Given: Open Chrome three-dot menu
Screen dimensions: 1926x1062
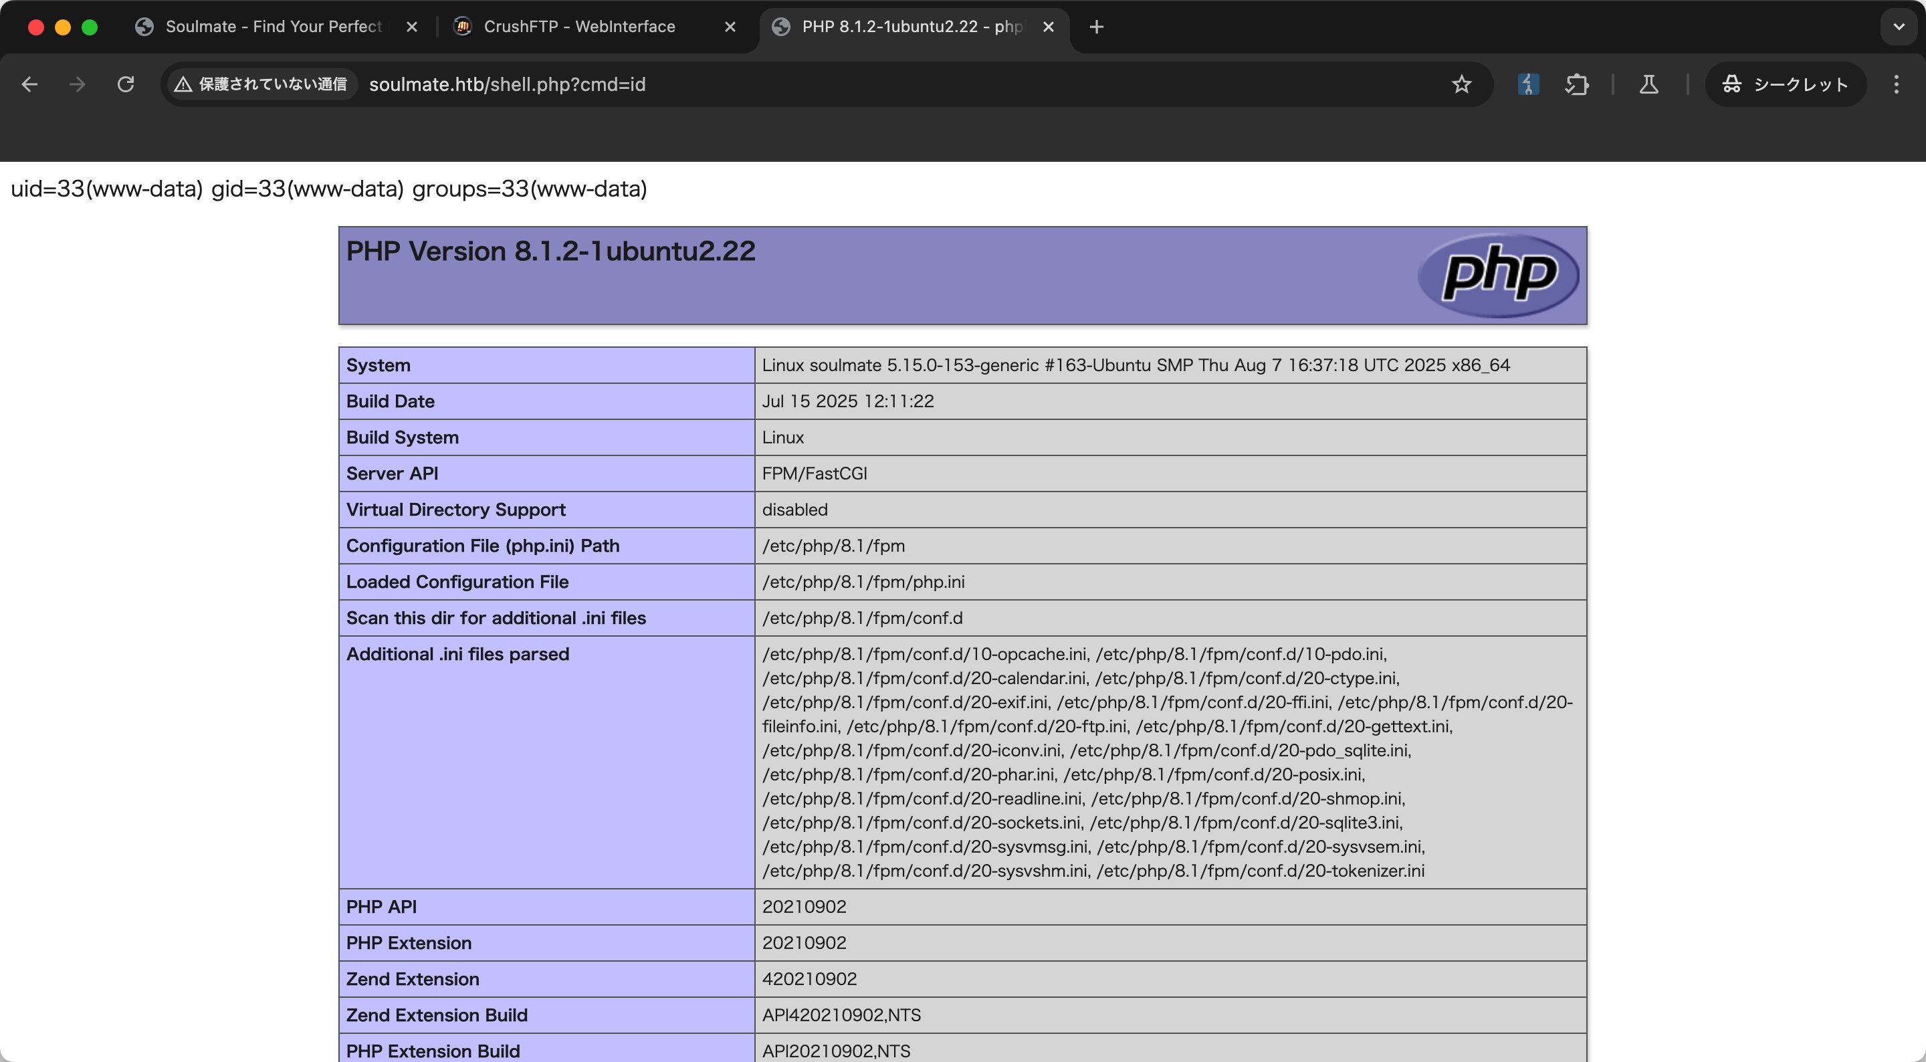Looking at the screenshot, I should click(1896, 84).
